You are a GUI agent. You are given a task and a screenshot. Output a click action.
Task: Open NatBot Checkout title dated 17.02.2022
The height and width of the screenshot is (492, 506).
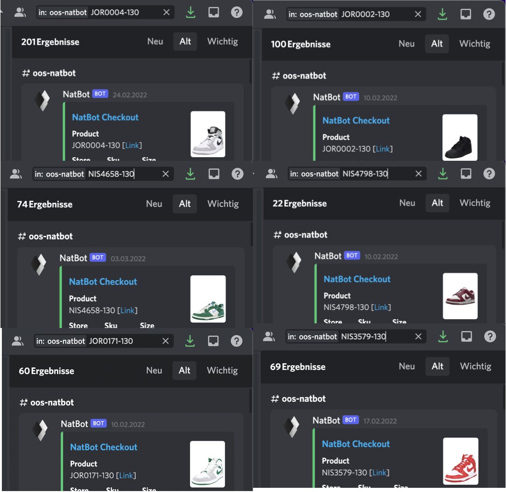point(356,444)
